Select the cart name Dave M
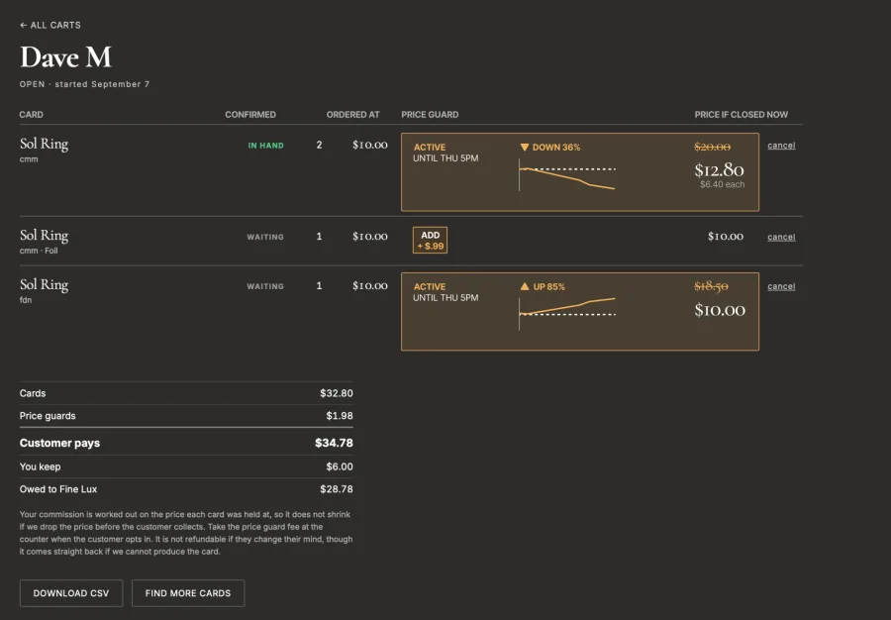891x620 pixels. (66, 56)
